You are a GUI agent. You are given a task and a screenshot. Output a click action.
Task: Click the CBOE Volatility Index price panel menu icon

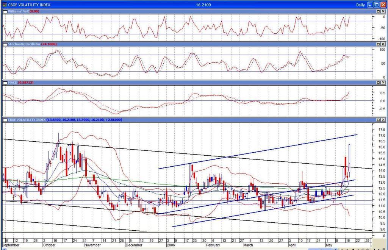[5, 120]
